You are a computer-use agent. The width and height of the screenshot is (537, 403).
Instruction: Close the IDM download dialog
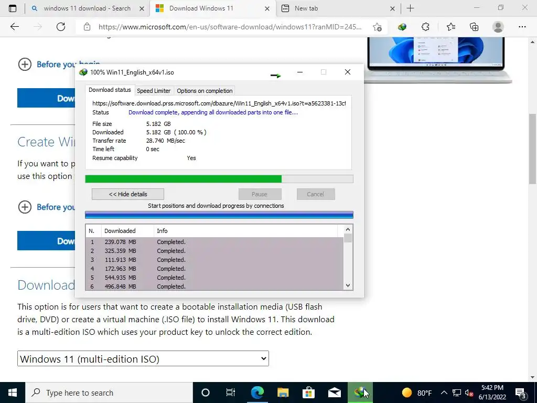pyautogui.click(x=348, y=72)
